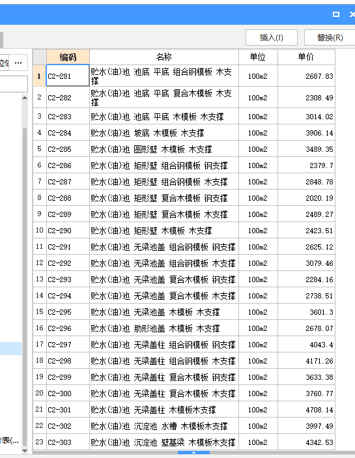Select code cell C2-287
Screen dimensions: 355x458
tap(68, 181)
